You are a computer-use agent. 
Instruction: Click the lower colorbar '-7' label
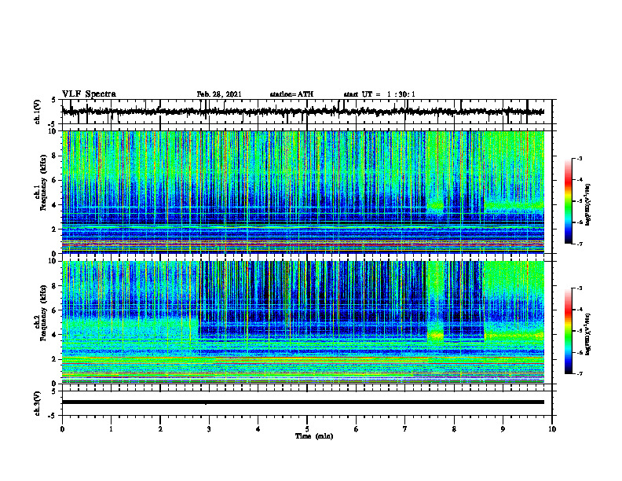tap(580, 373)
